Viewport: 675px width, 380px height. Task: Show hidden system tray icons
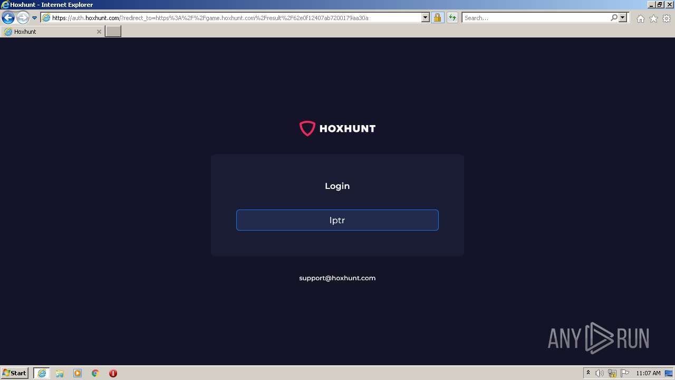point(588,373)
